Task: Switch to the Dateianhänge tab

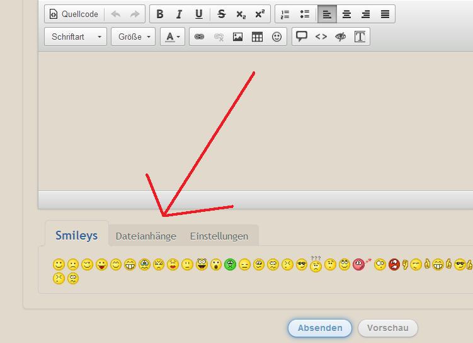Action: click(x=146, y=236)
